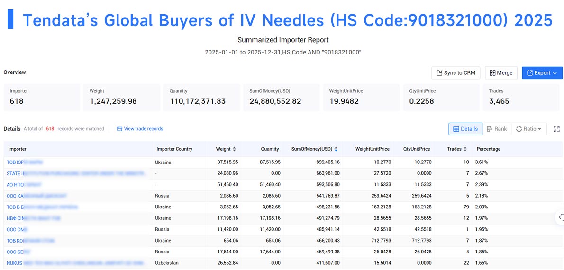This screenshot has width=564, height=270.
Task: Select the 22 trades cell
Action: coord(466,263)
